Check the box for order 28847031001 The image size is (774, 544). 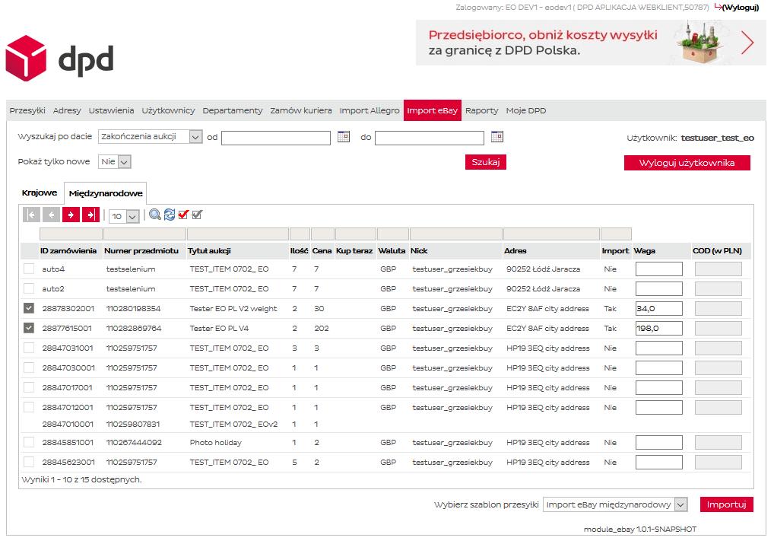coord(29,348)
